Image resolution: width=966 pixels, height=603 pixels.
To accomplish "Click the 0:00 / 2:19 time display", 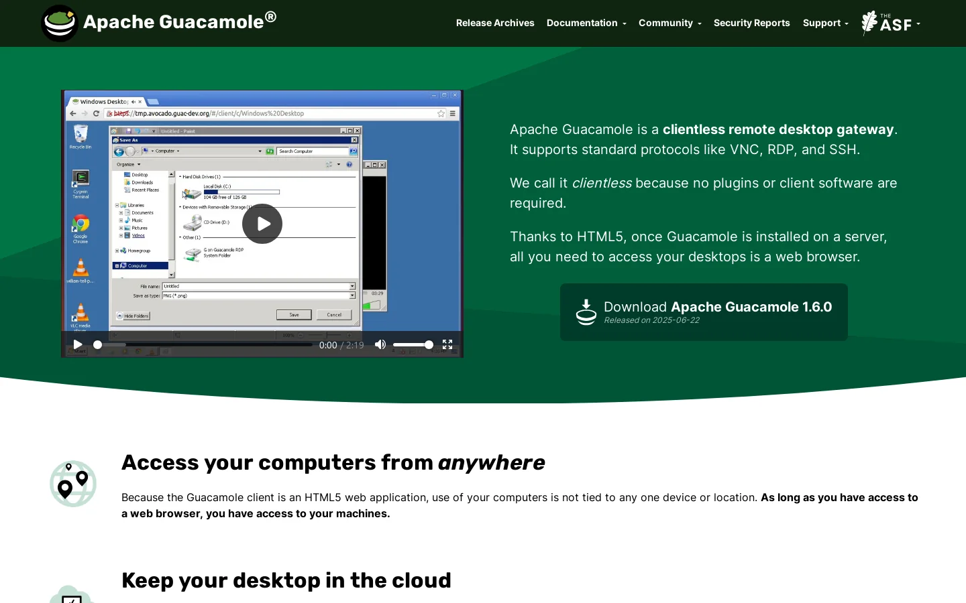I will tap(341, 345).
